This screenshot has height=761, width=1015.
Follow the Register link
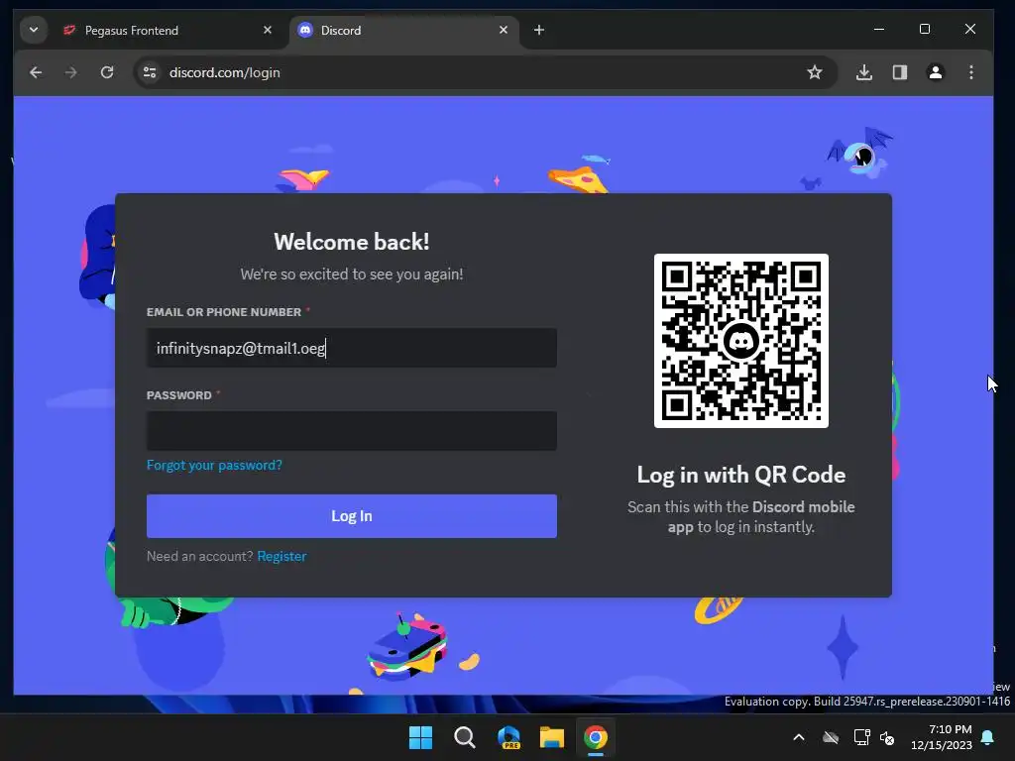[282, 557]
